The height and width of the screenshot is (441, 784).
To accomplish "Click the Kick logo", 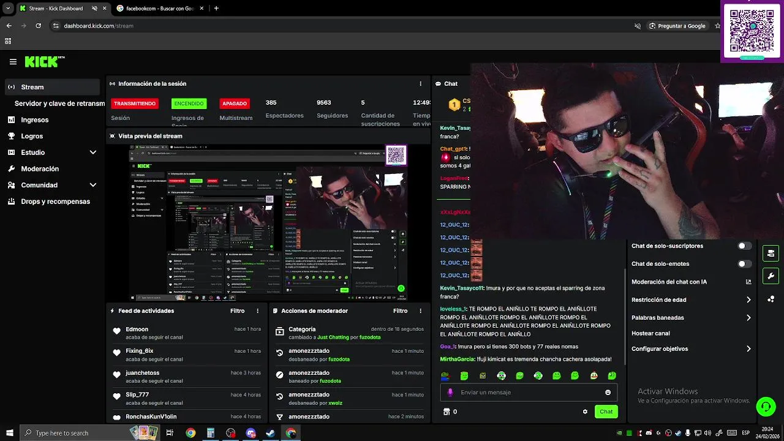I will 44,61.
